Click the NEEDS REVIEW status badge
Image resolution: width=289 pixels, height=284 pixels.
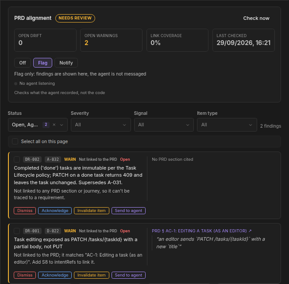click(x=75, y=18)
